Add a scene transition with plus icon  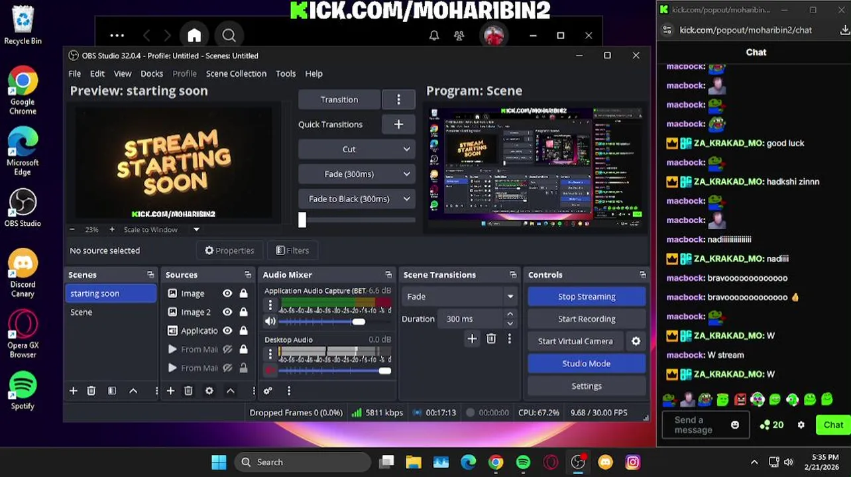coord(472,339)
